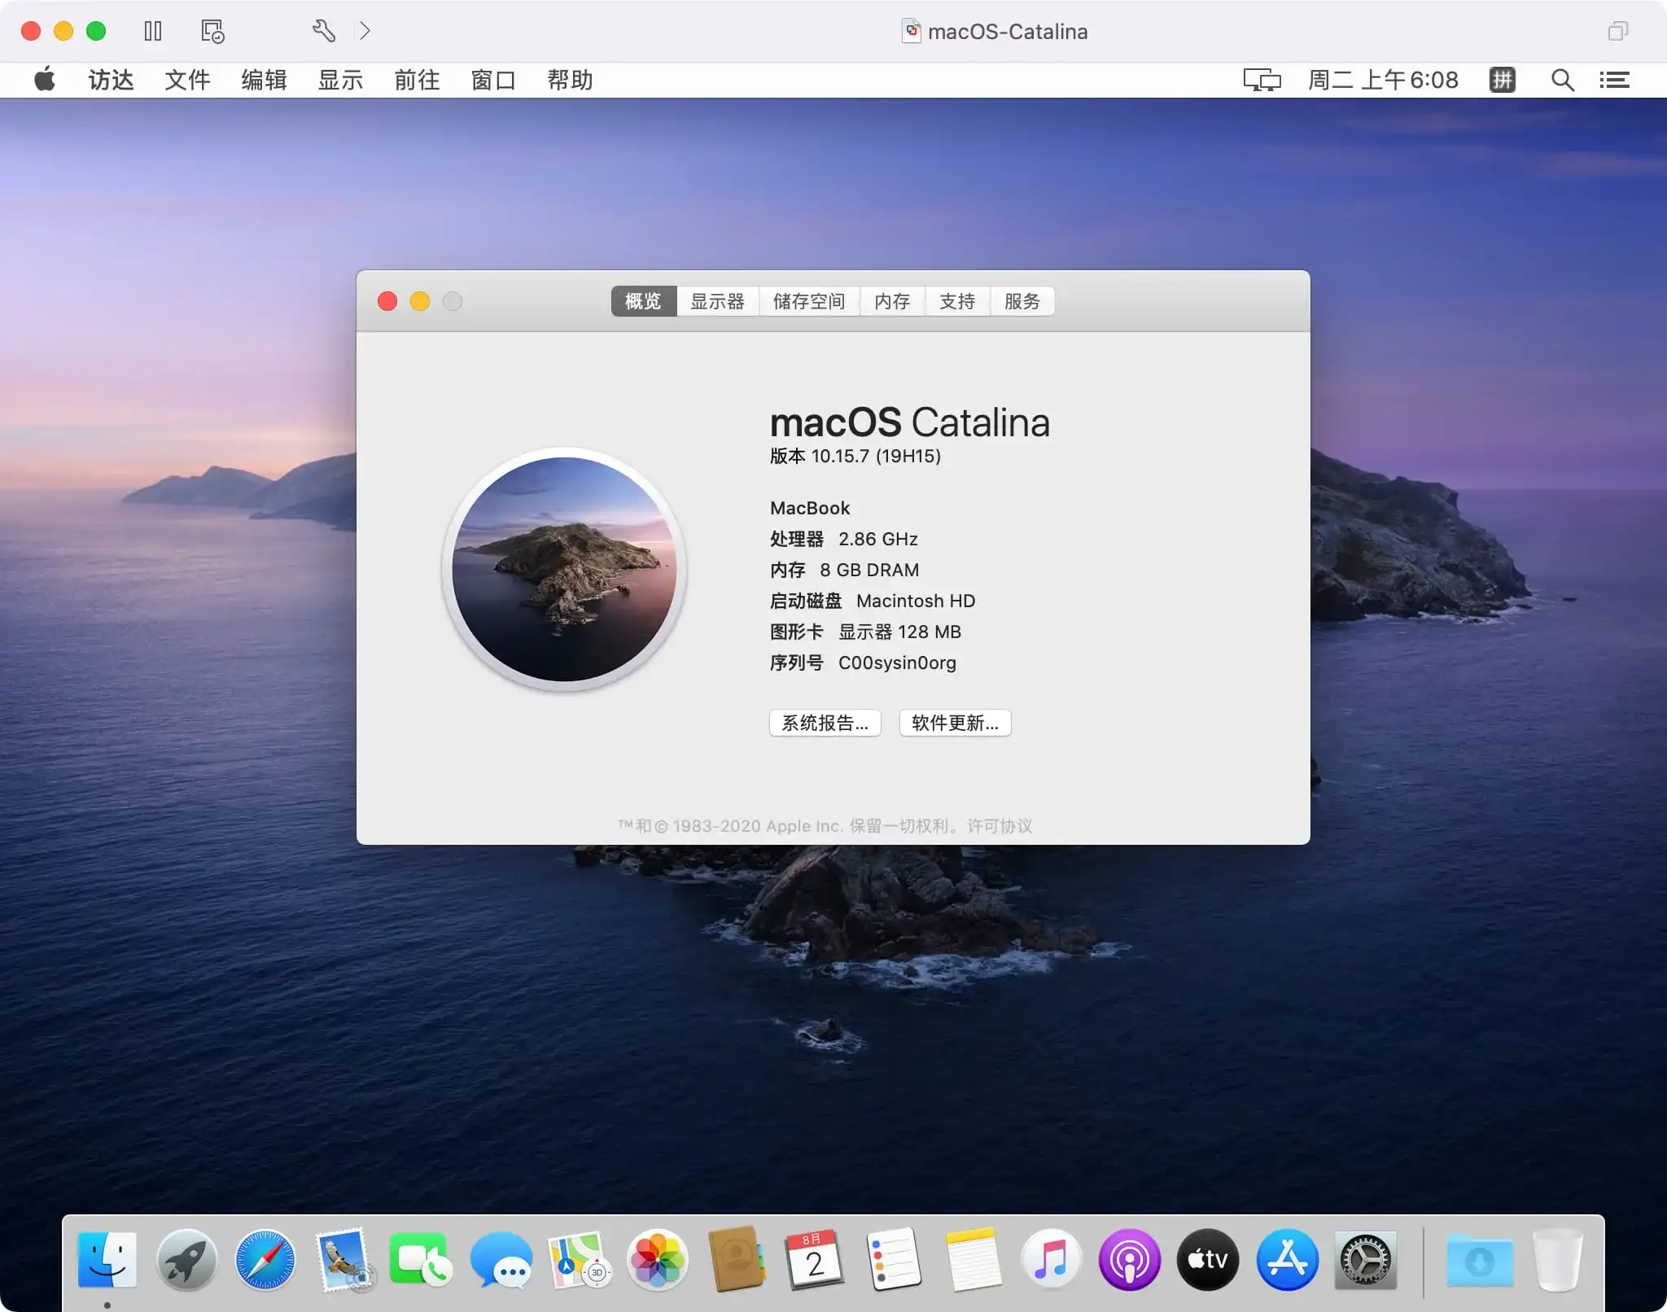Switch to the 储存空间 tab
Image resolution: width=1667 pixels, height=1312 pixels.
[x=809, y=301]
